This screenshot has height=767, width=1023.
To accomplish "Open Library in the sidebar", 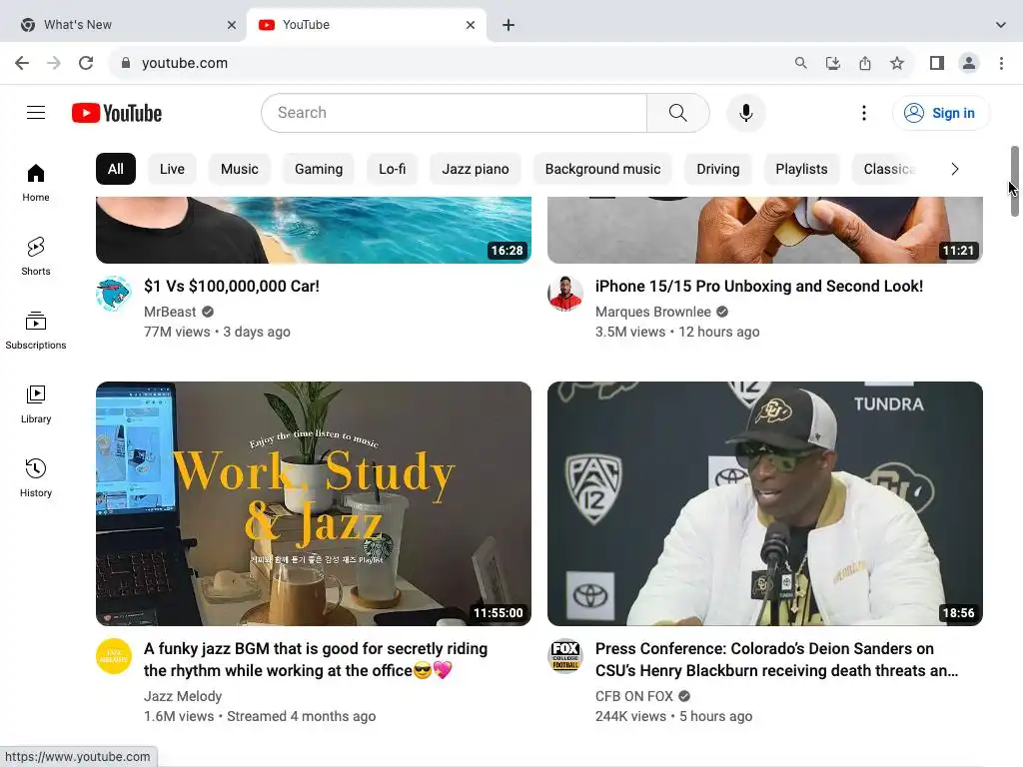I will tap(36, 404).
